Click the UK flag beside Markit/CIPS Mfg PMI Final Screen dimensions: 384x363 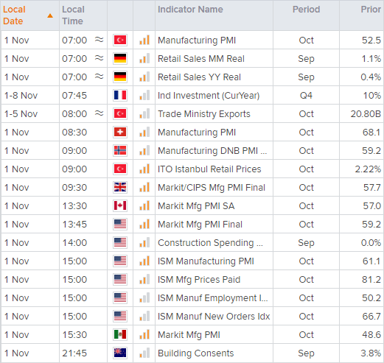(x=120, y=187)
